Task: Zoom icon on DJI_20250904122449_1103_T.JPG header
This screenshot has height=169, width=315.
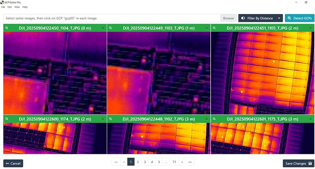Action: tap(110, 28)
